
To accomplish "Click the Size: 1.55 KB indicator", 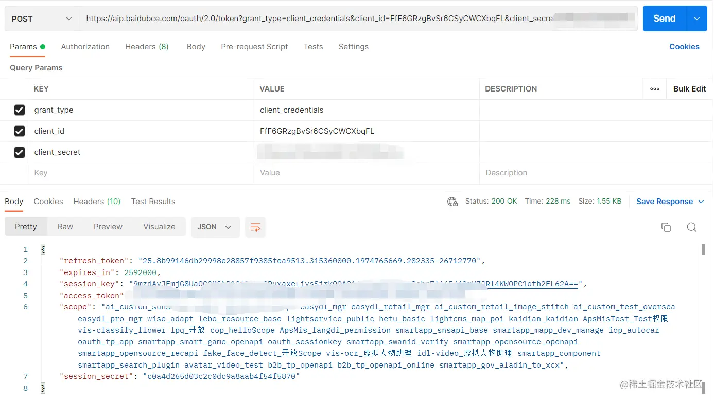I will [x=600, y=202].
